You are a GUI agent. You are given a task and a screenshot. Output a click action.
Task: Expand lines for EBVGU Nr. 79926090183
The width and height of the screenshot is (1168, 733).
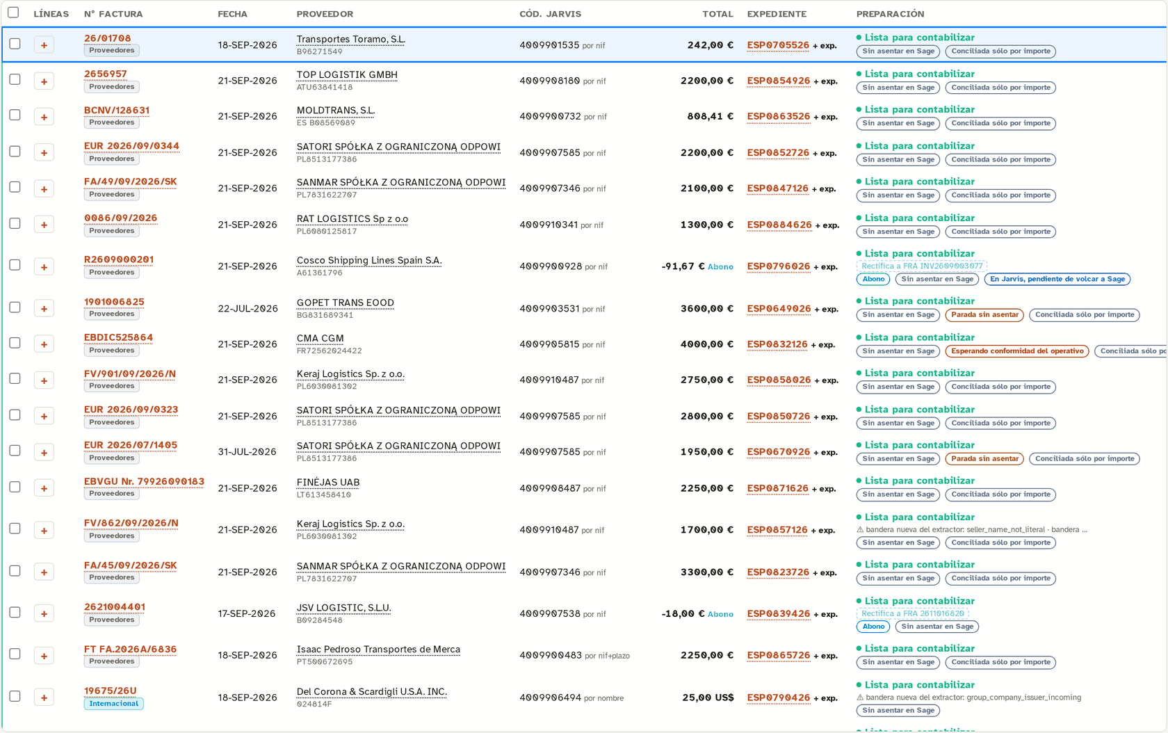[44, 488]
